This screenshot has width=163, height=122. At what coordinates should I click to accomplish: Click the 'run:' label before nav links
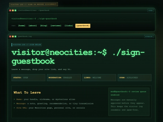click(x=14, y=26)
